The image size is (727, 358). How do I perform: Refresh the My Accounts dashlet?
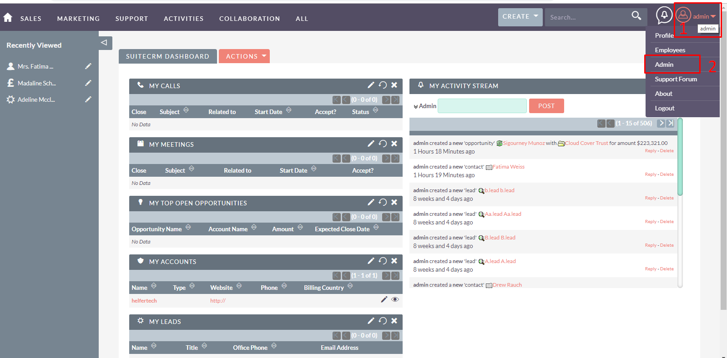point(383,261)
